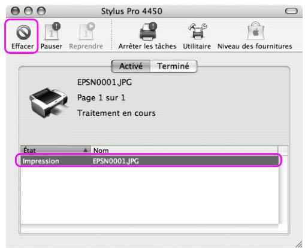This screenshot has width=305, height=248.
Task: Zoom the Stylus Pro 4450 window
Action: coord(41,11)
